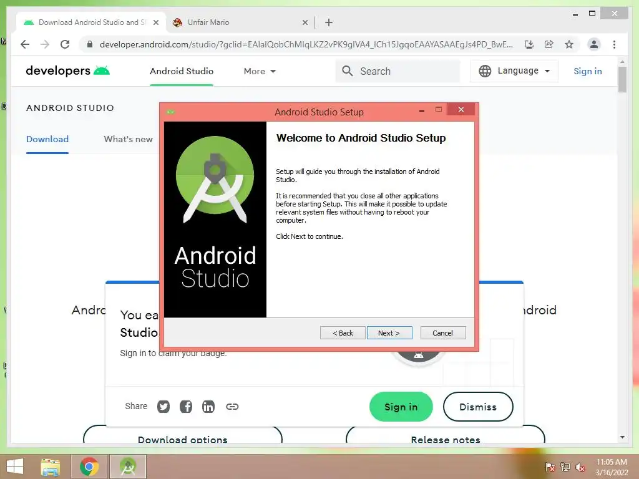Close the Unfair Mario tab

[305, 22]
